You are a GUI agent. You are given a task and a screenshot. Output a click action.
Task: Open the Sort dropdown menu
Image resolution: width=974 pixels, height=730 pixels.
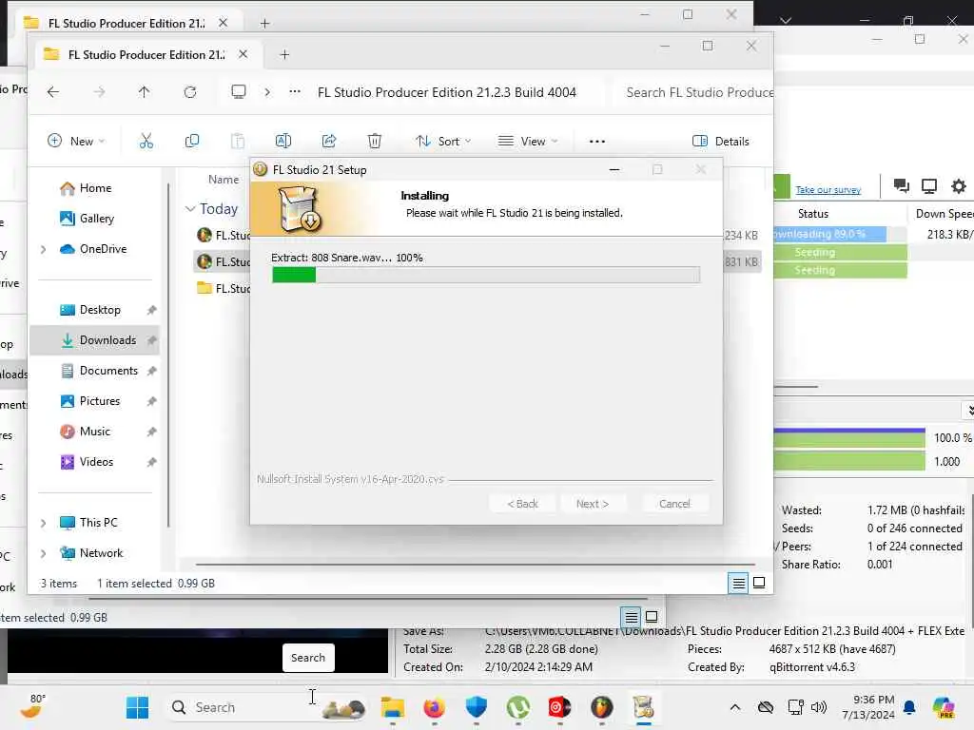coord(443,141)
